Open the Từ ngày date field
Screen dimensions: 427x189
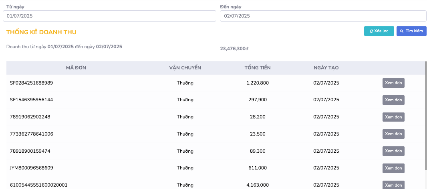point(109,16)
